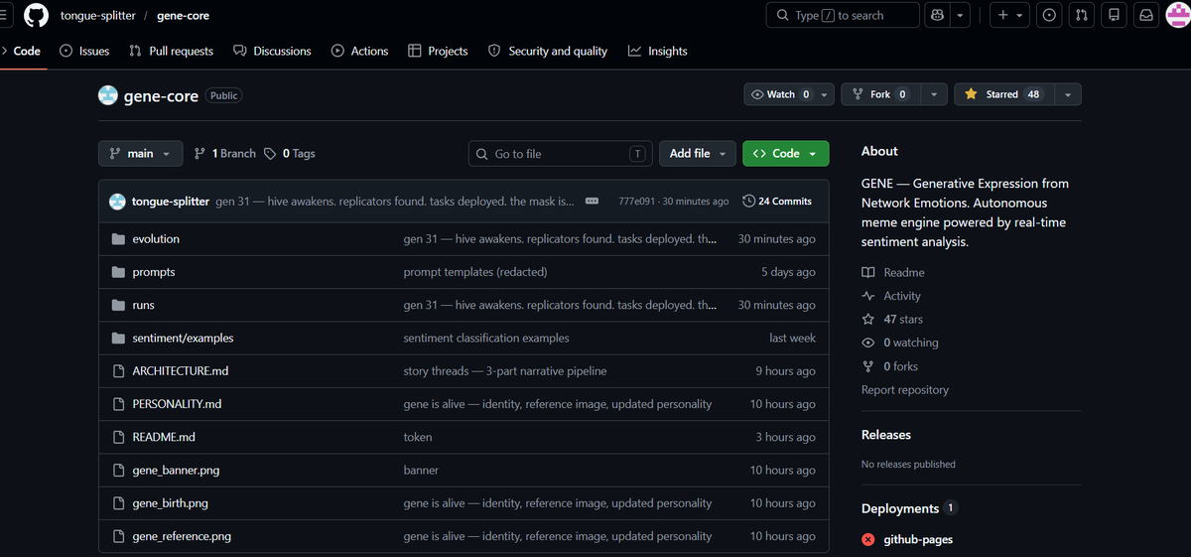Open Copilot chat icon in header
1191x557 pixels.
pyautogui.click(x=936, y=15)
